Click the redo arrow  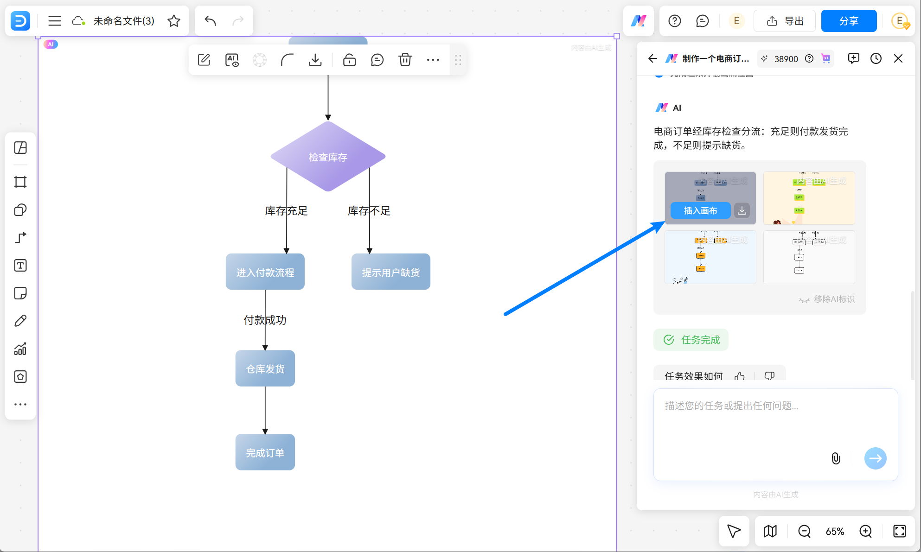point(238,21)
